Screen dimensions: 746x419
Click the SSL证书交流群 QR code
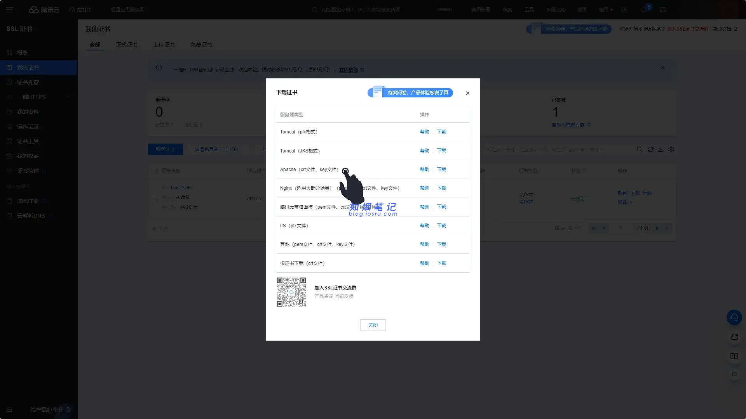(291, 292)
